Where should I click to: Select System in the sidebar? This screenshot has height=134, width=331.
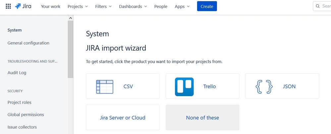click(x=15, y=30)
